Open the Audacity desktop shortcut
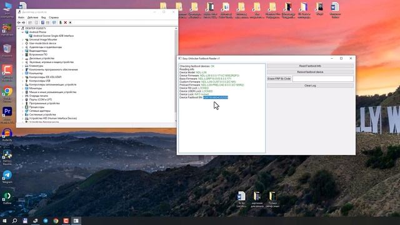Image resolution: width=400 pixels, height=225 pixels. (x=7, y=133)
